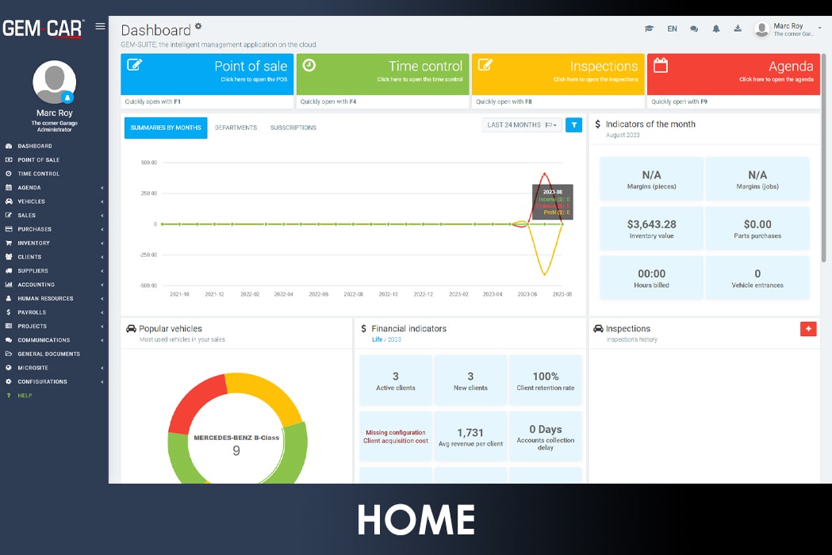Screen dimensions: 832x555
Task: Switch to the Departments tab
Action: 236,128
